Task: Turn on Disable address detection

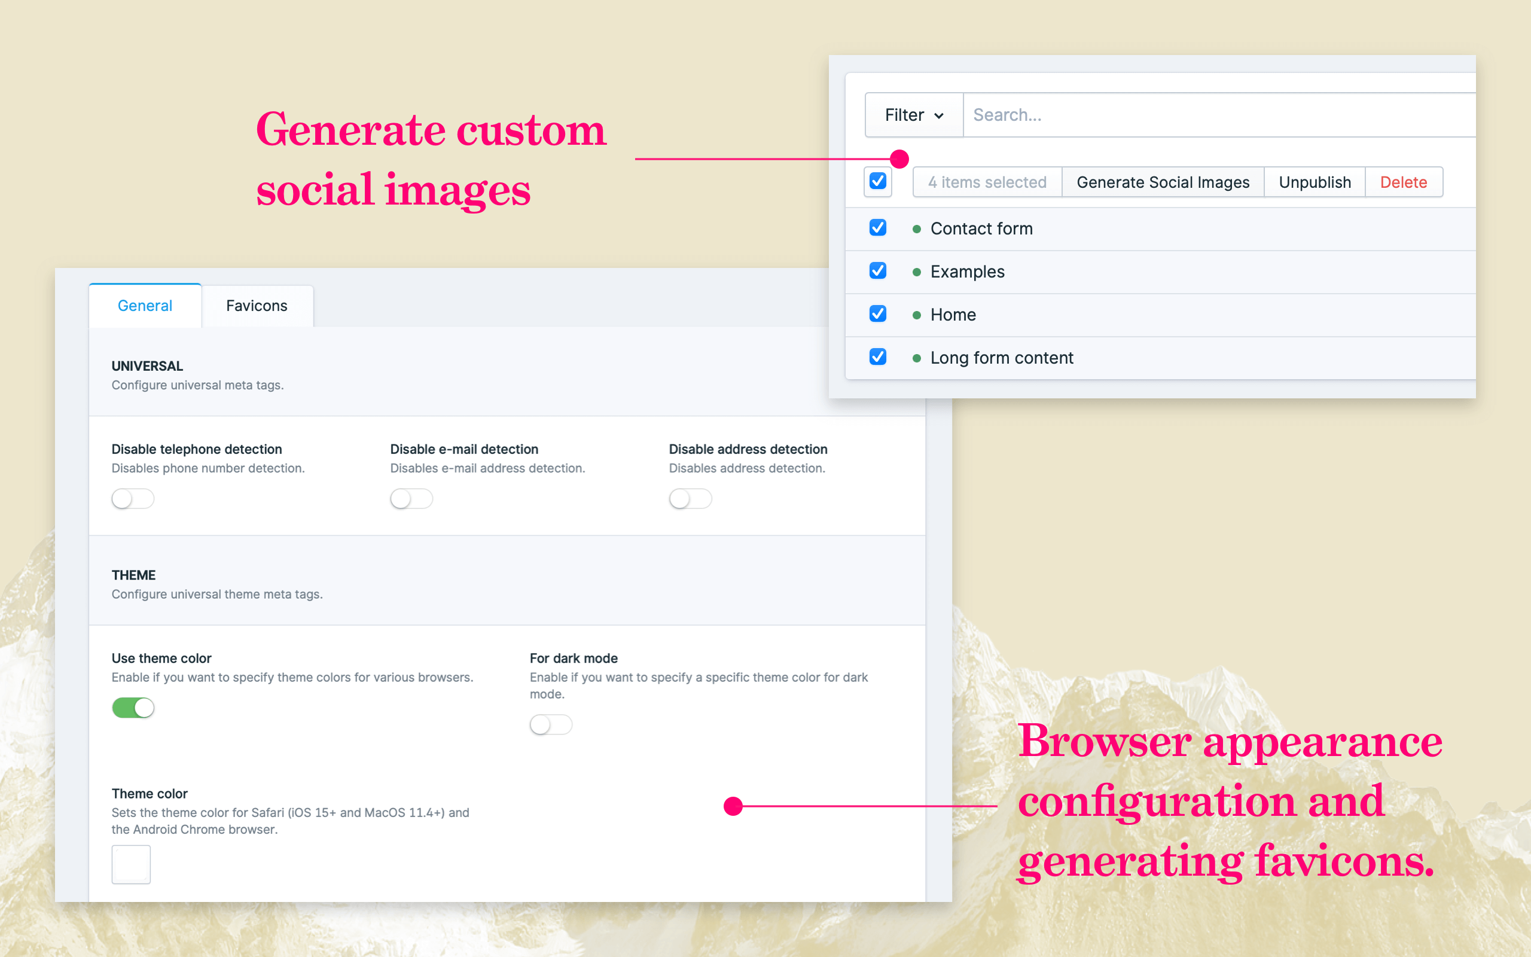Action: click(x=690, y=499)
